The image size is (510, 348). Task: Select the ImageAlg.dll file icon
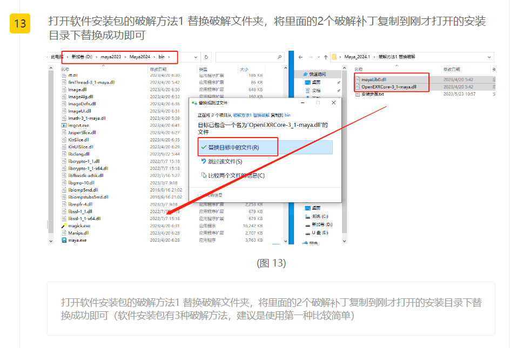click(x=64, y=97)
